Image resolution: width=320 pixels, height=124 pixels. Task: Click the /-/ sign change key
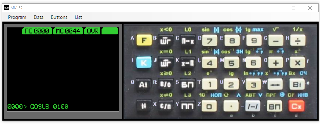[253, 106]
